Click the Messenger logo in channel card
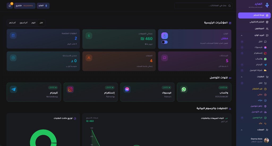 pos(127,89)
